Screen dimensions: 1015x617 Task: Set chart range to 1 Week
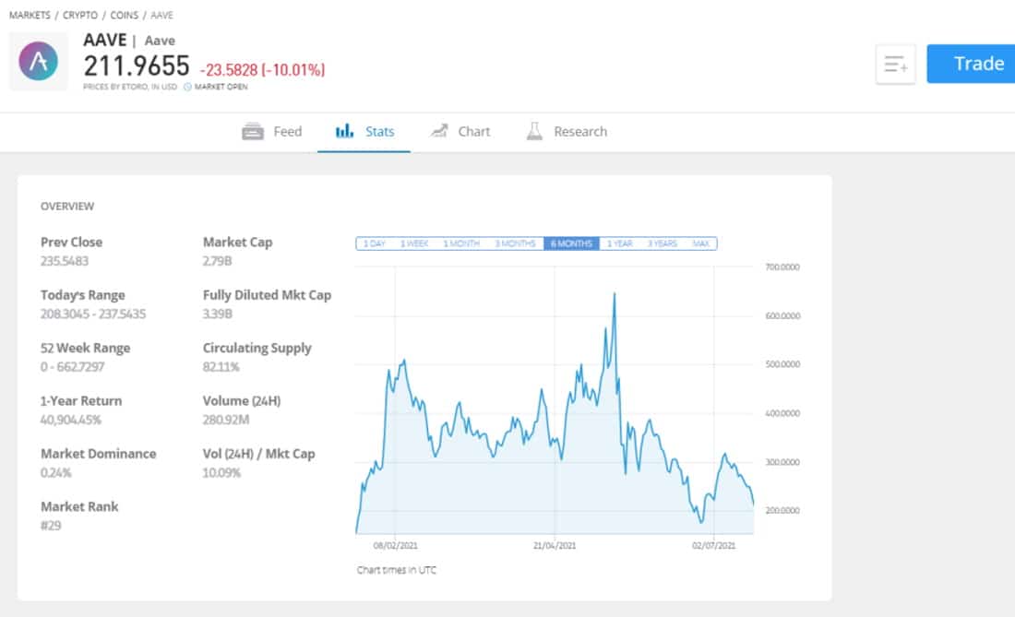pos(414,243)
